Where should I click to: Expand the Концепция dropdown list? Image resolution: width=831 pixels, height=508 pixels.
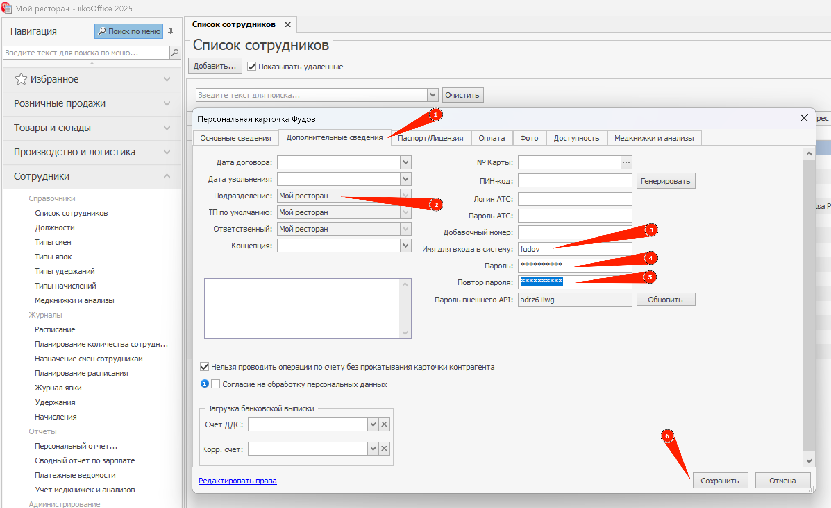405,246
